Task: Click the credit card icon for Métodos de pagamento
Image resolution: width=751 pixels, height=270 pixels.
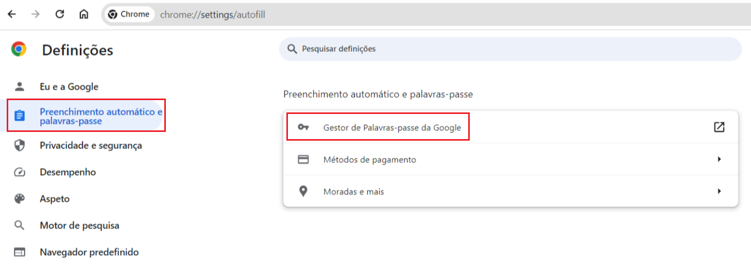Action: click(303, 160)
